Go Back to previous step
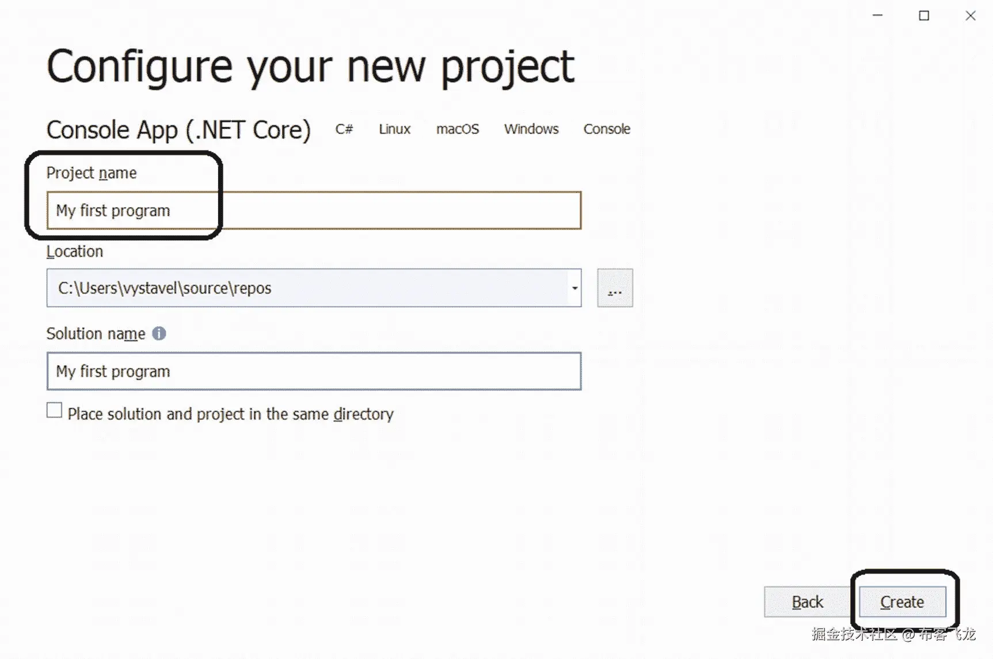 coord(807,601)
